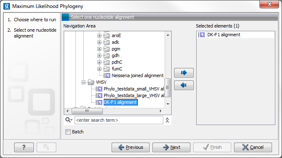Click the Previous button
This screenshot has width=282, height=158.
point(130,148)
